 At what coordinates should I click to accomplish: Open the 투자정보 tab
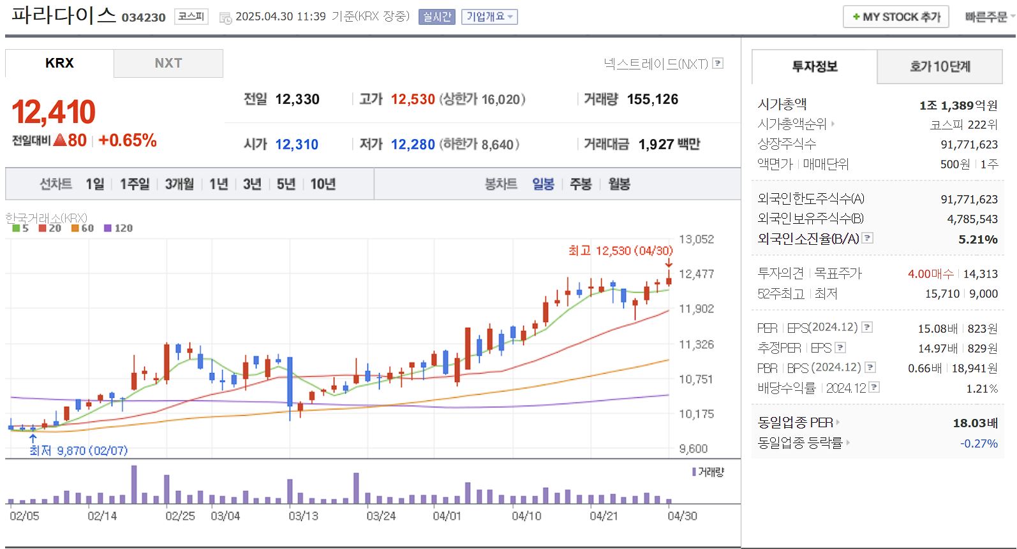pyautogui.click(x=815, y=66)
